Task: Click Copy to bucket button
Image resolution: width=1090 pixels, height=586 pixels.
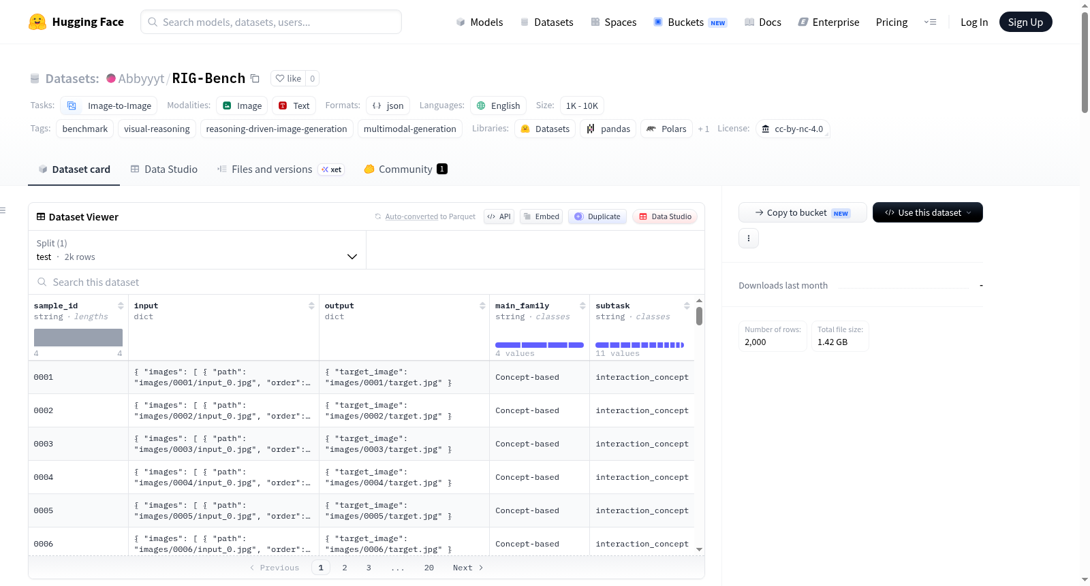Action: pos(803,212)
